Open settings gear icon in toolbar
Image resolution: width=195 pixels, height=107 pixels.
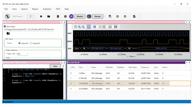coord(65,16)
